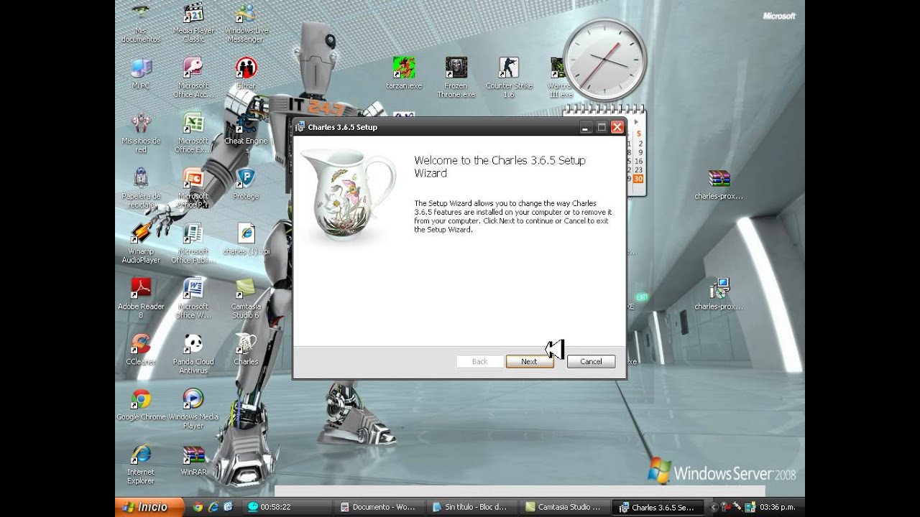
Task: Select the Microsoft Office Word shortcut
Action: pyautogui.click(x=193, y=298)
